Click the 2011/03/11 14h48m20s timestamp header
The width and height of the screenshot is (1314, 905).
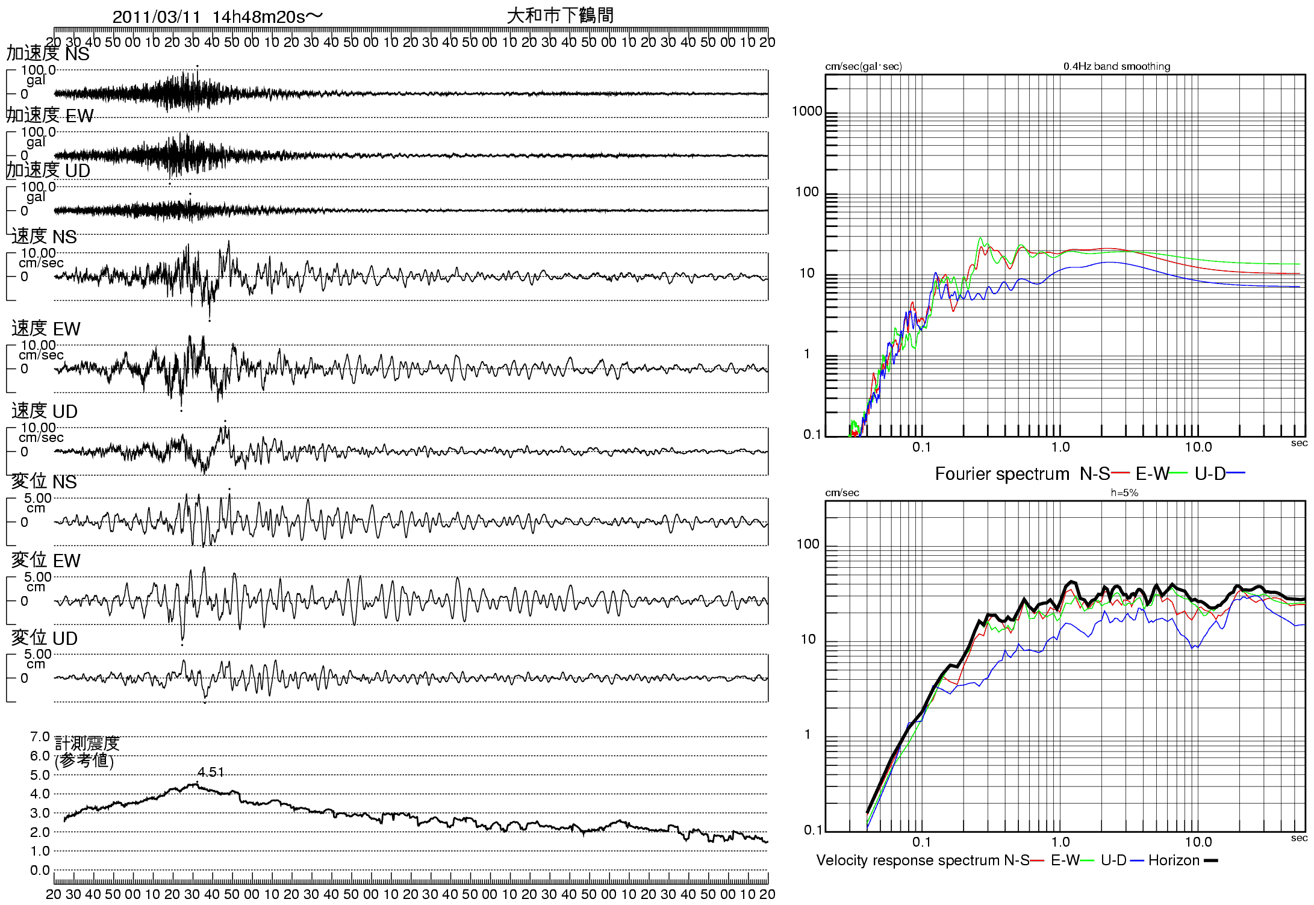(x=217, y=16)
